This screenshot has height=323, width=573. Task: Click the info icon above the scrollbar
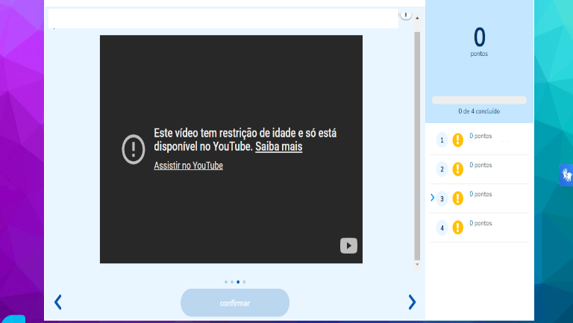coord(406,15)
